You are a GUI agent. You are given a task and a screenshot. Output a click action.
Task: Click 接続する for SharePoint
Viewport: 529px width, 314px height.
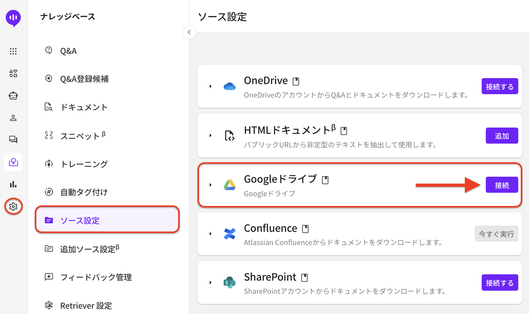click(500, 283)
